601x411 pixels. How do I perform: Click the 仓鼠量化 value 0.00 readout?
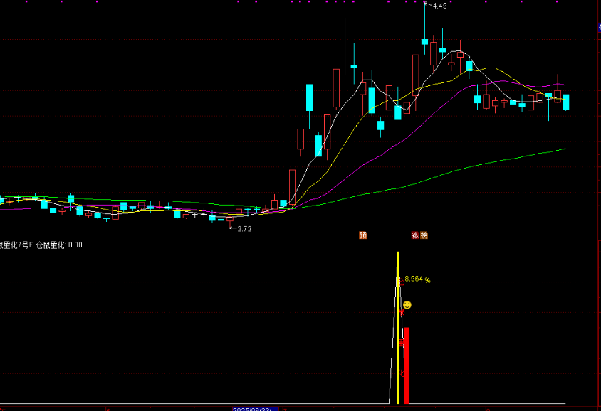tap(75, 245)
